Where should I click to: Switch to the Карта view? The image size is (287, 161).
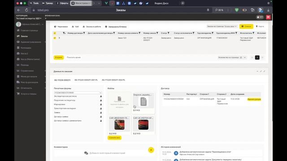(x=260, y=26)
